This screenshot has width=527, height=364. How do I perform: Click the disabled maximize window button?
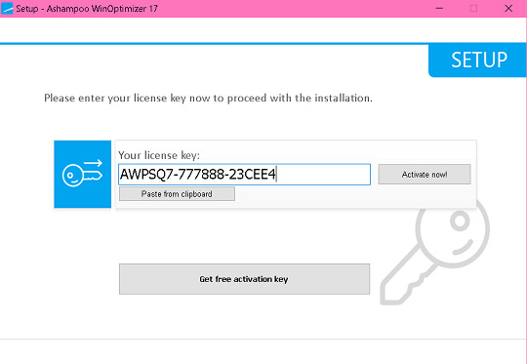pyautogui.click(x=473, y=9)
